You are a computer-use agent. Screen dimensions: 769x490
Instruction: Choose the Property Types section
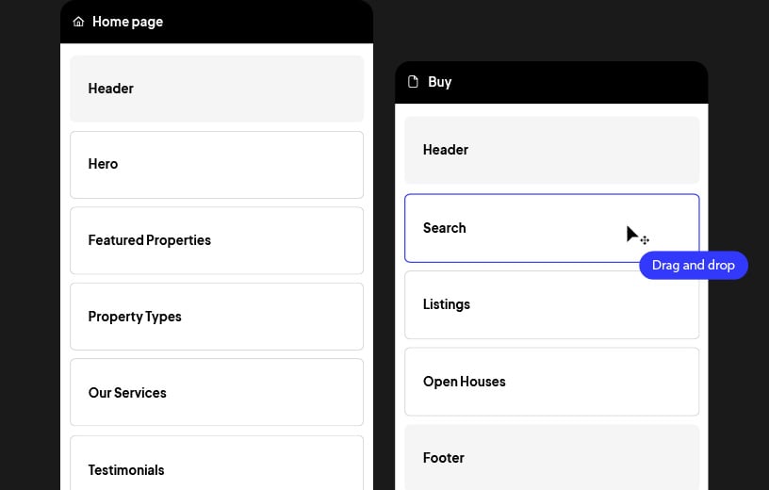pyautogui.click(x=217, y=317)
